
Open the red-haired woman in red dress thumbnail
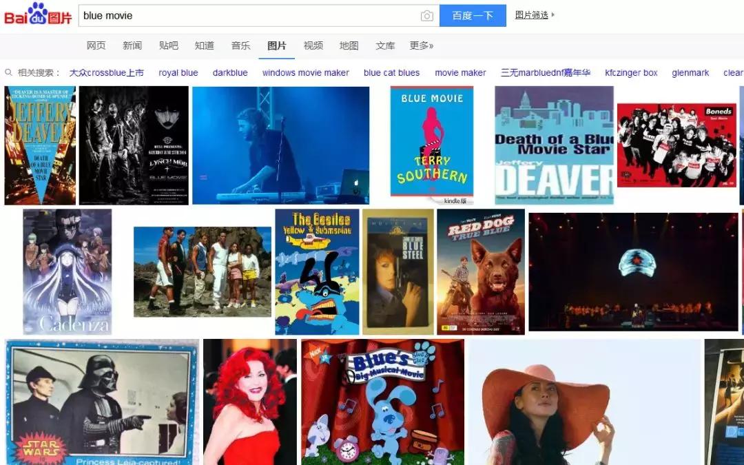coord(250,402)
